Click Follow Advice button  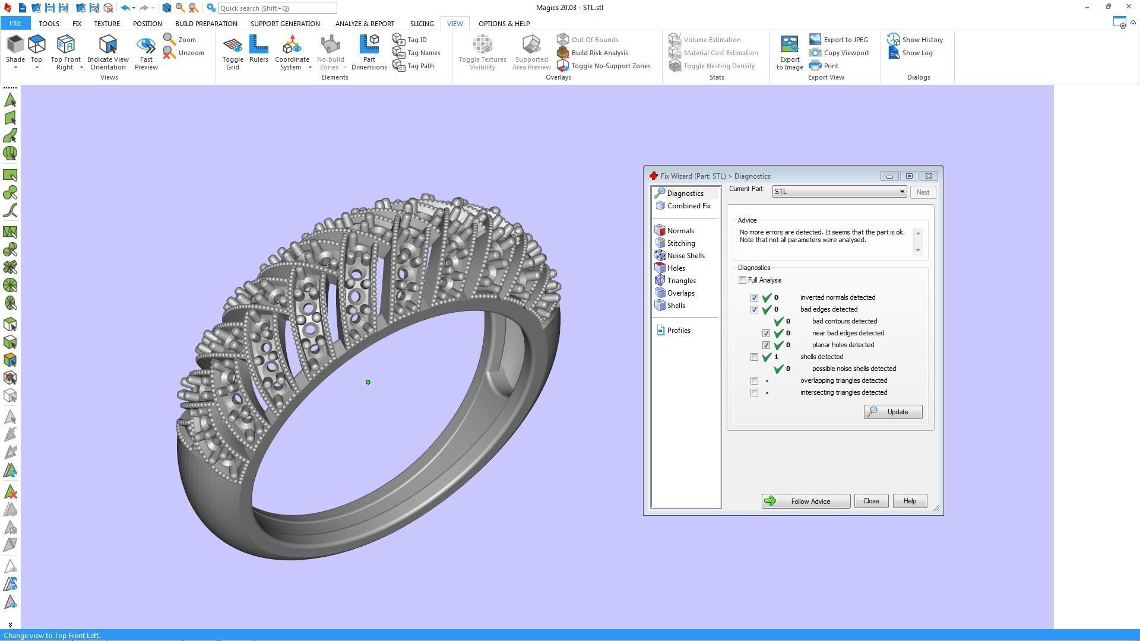click(x=805, y=502)
